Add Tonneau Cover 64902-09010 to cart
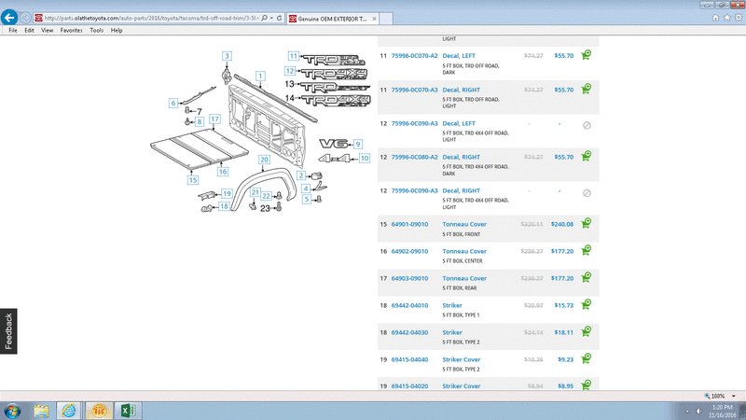This screenshot has height=420, width=746. tap(587, 250)
